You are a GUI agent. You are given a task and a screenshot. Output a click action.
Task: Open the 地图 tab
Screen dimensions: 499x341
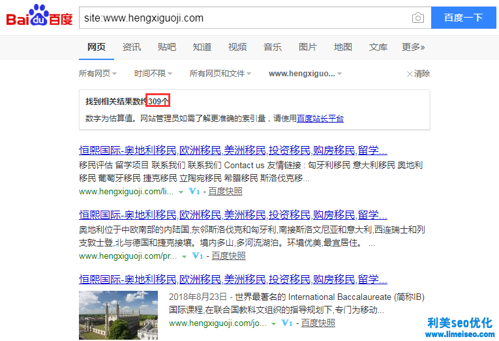tap(342, 47)
